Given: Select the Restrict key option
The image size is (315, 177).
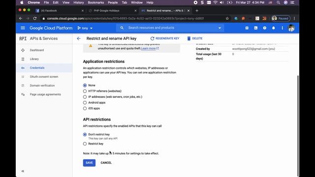Looking at the screenshot, I should 85,144.
